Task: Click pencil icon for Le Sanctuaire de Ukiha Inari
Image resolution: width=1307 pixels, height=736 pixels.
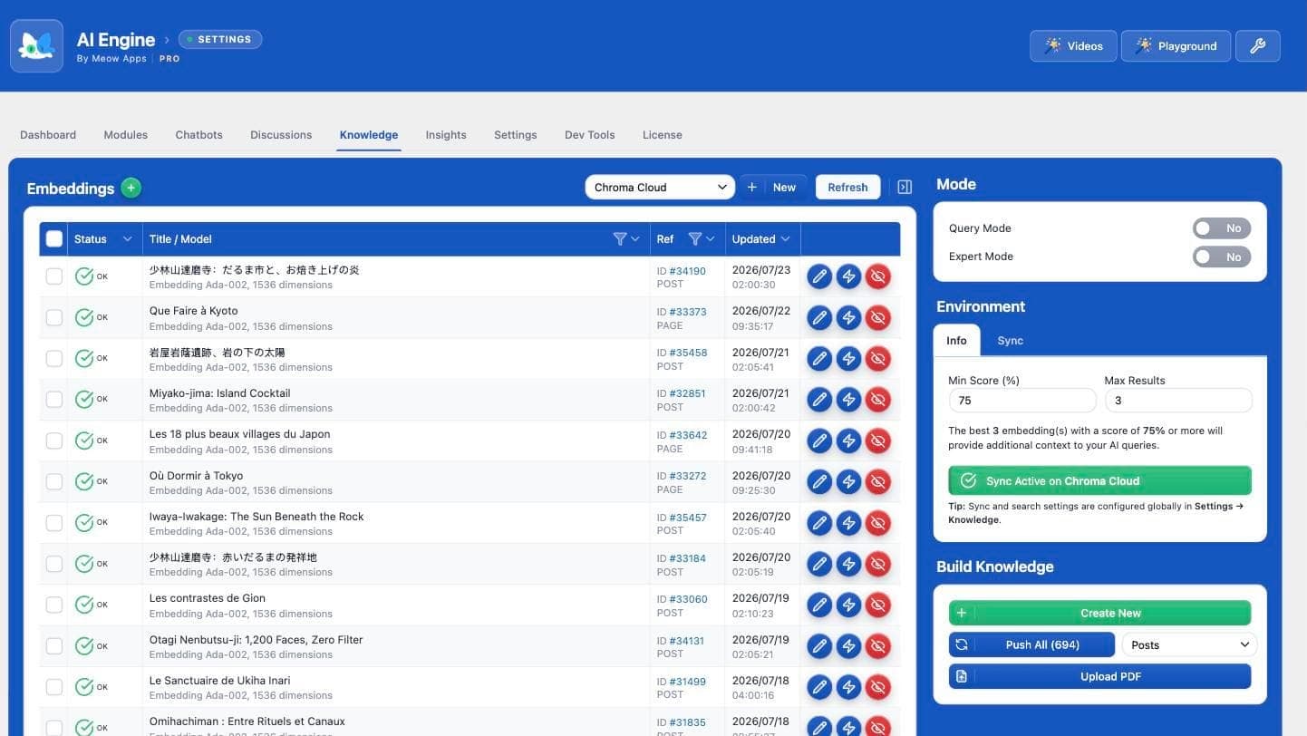Action: pyautogui.click(x=819, y=686)
